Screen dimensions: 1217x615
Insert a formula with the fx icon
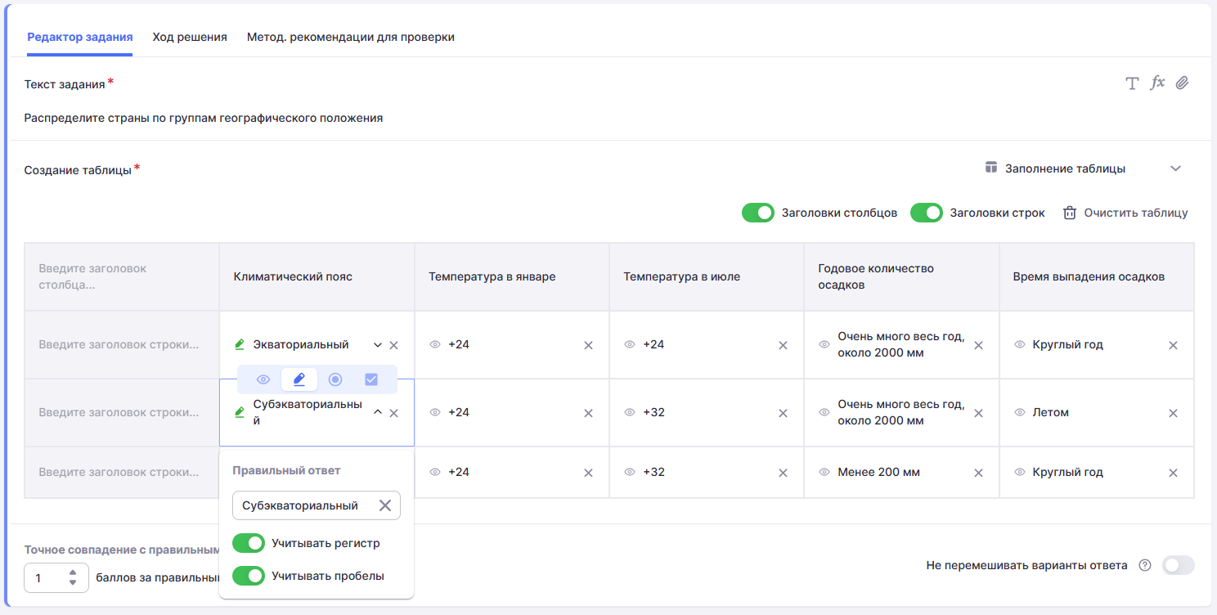point(1157,83)
